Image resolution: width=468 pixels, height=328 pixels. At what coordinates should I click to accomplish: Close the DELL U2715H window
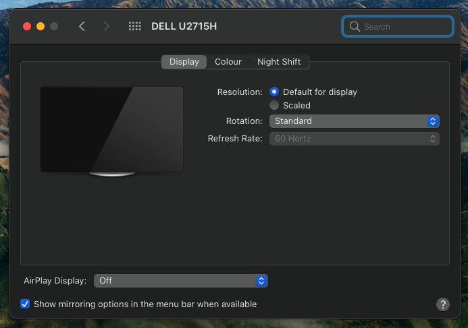click(x=27, y=26)
